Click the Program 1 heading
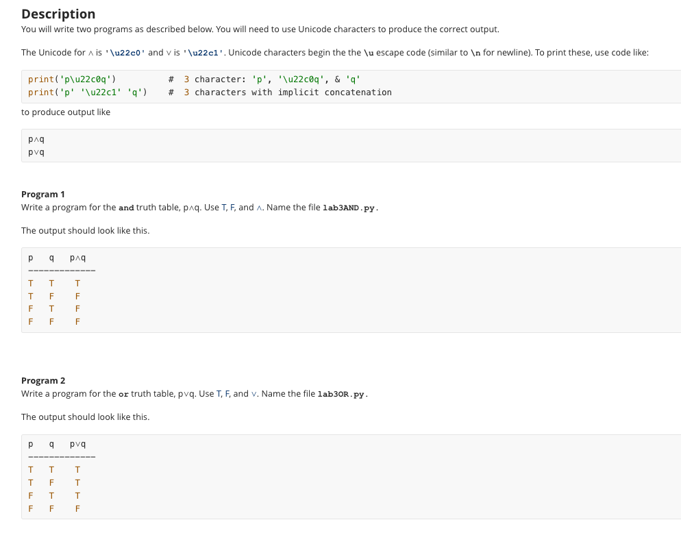Screen dimensions: 681x533 [42, 194]
